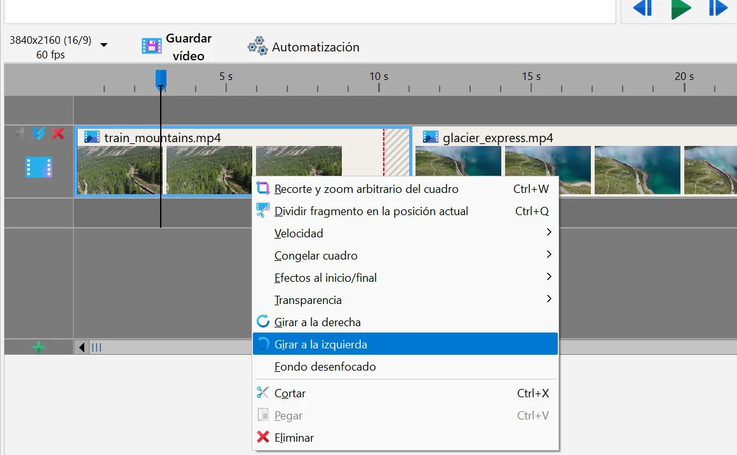The width and height of the screenshot is (737, 455).
Task: Add a track with green plus
Action: [39, 347]
